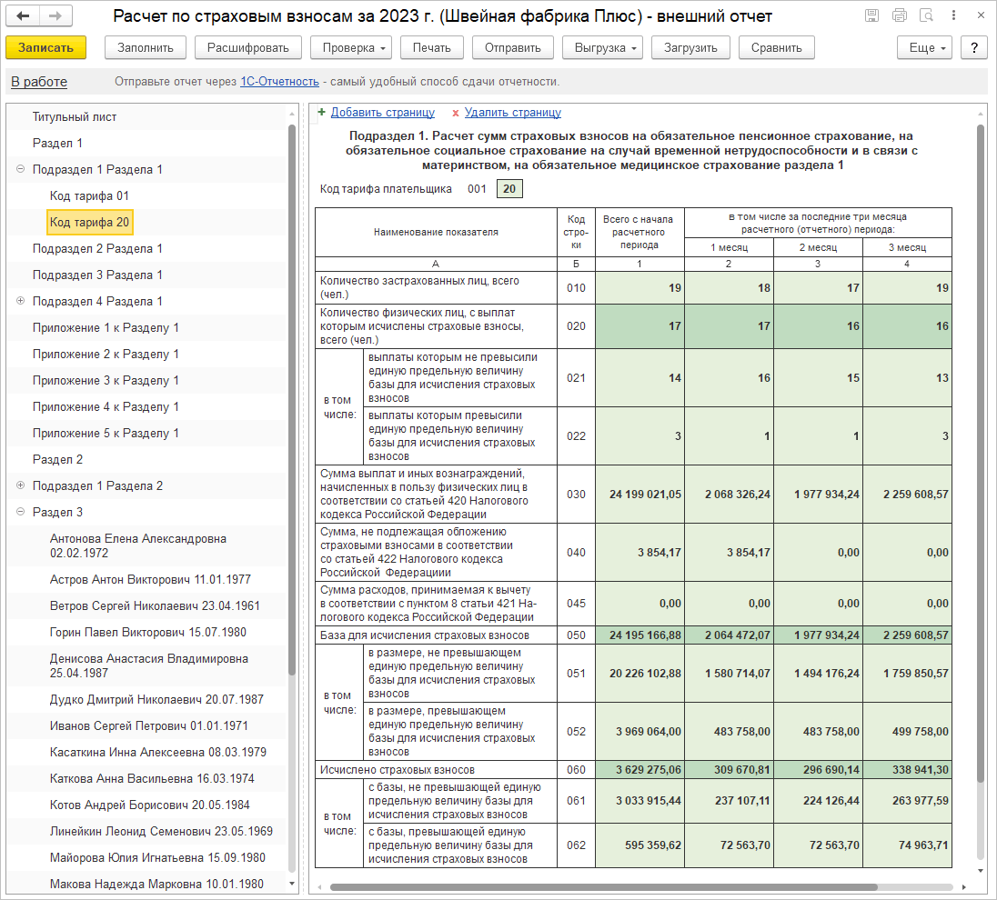Open the Выгрузка dropdown button
The width and height of the screenshot is (997, 900).
602,48
